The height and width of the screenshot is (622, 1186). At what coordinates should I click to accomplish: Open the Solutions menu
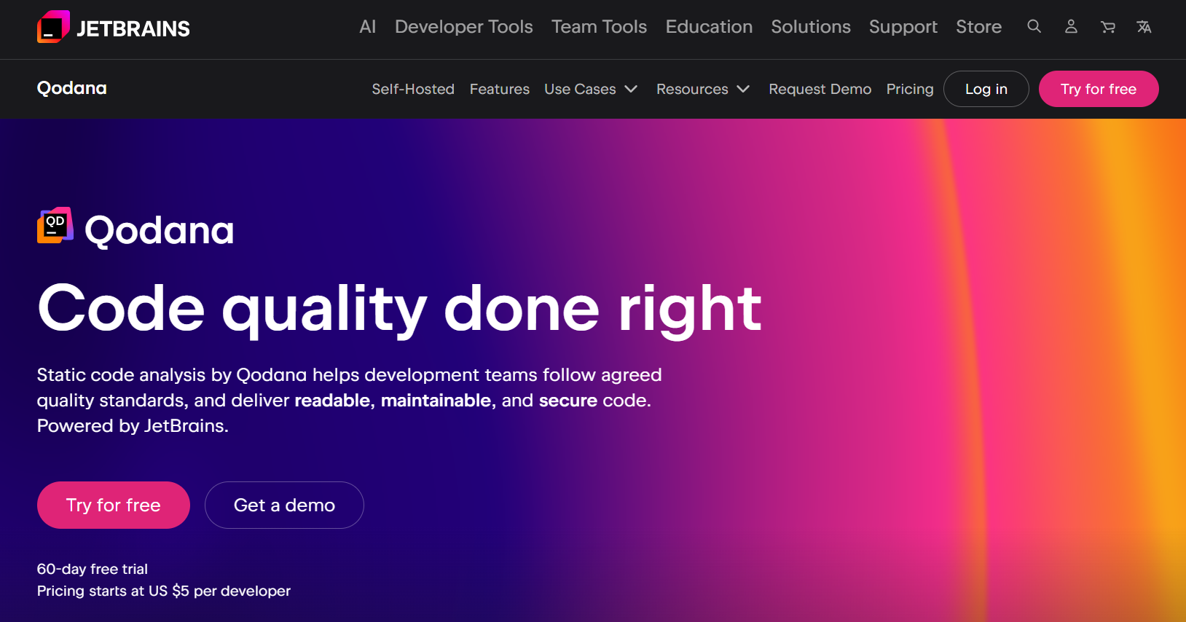pos(810,27)
